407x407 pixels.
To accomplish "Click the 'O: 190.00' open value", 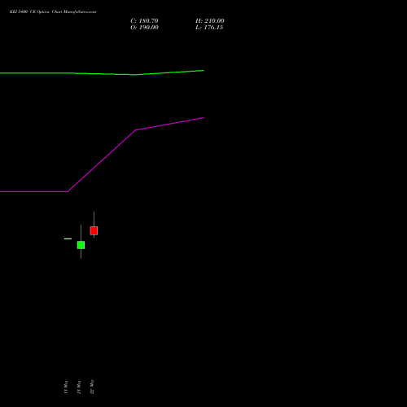I will pyautogui.click(x=144, y=28).
